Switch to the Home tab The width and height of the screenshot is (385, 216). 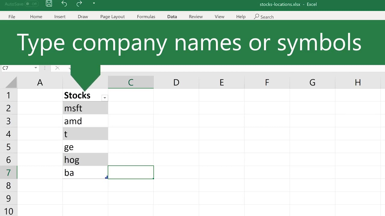point(36,16)
